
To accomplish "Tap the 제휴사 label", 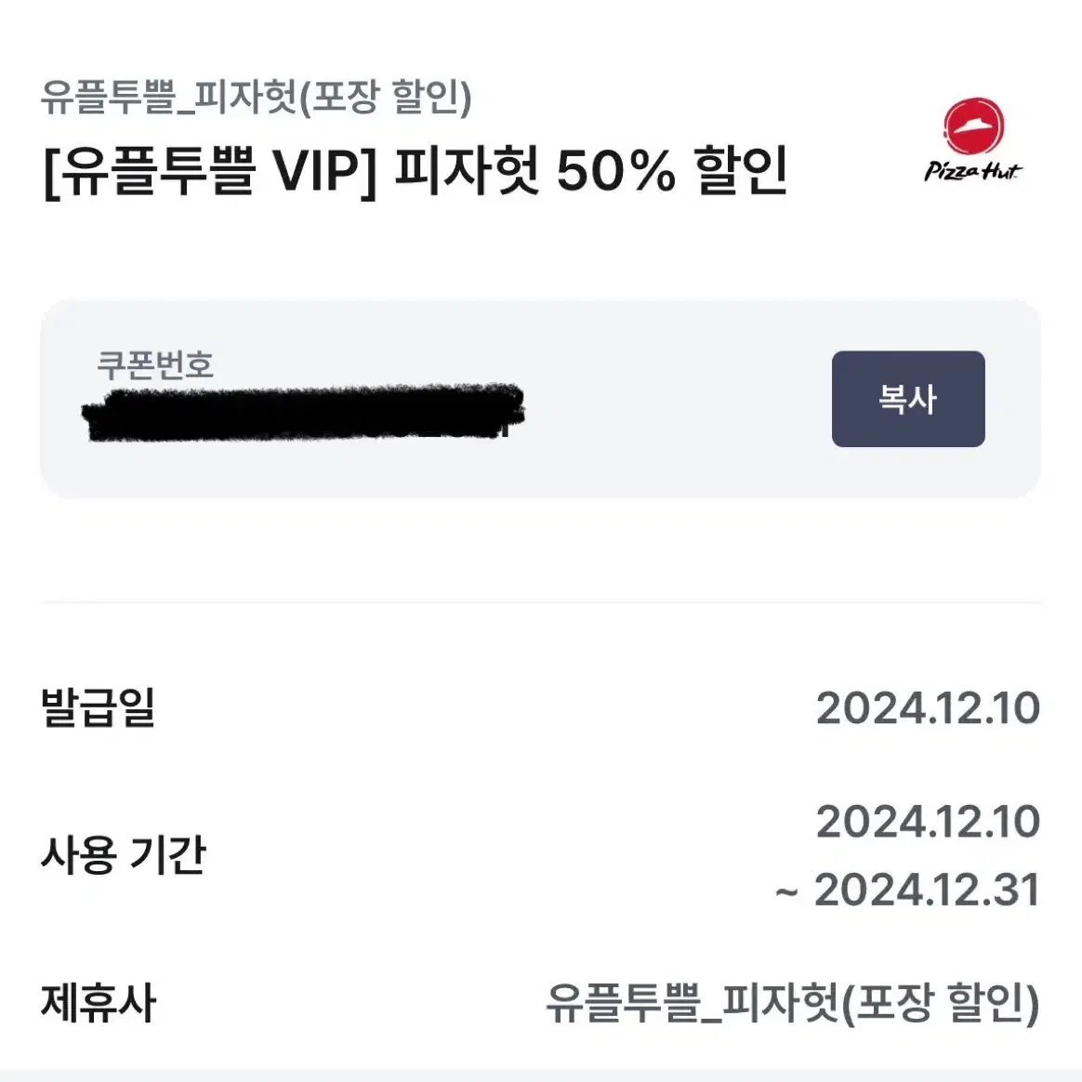I will coord(98,1003).
